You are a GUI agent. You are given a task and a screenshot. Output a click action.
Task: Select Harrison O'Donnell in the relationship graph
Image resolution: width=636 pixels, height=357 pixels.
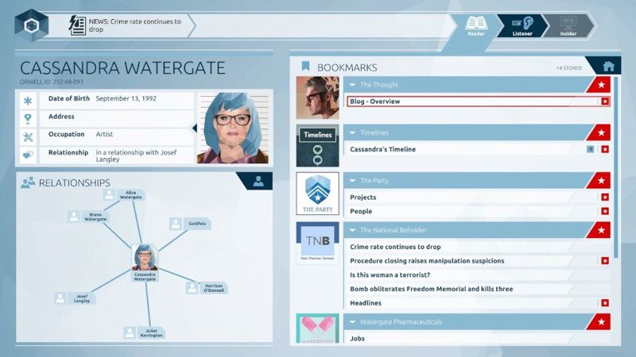(207, 288)
